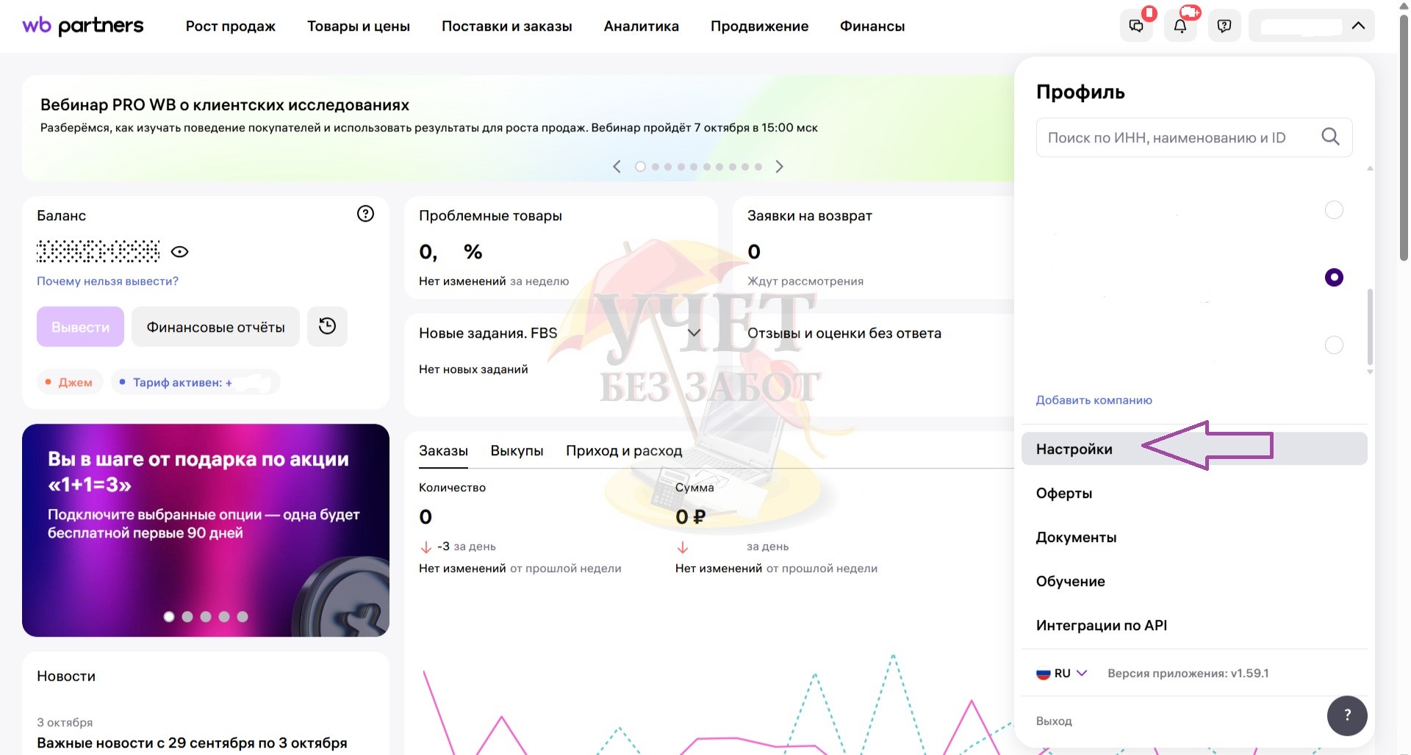Screen dimensions: 1411x755
Task: Go to next banner slide arrow
Action: 780,167
